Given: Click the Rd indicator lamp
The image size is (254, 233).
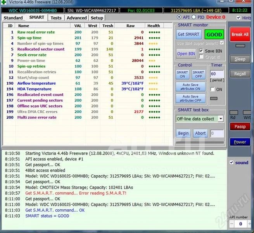Looking at the screenshot, I should tap(234, 113).
